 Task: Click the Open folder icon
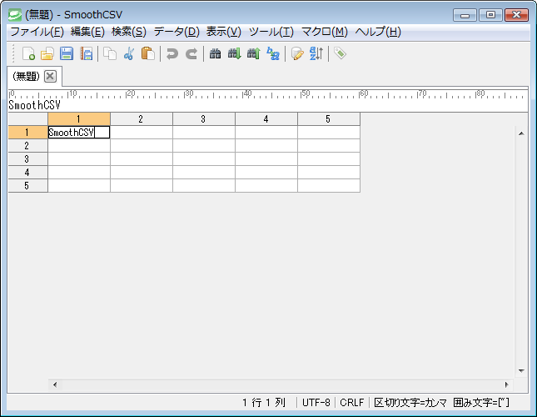47,54
